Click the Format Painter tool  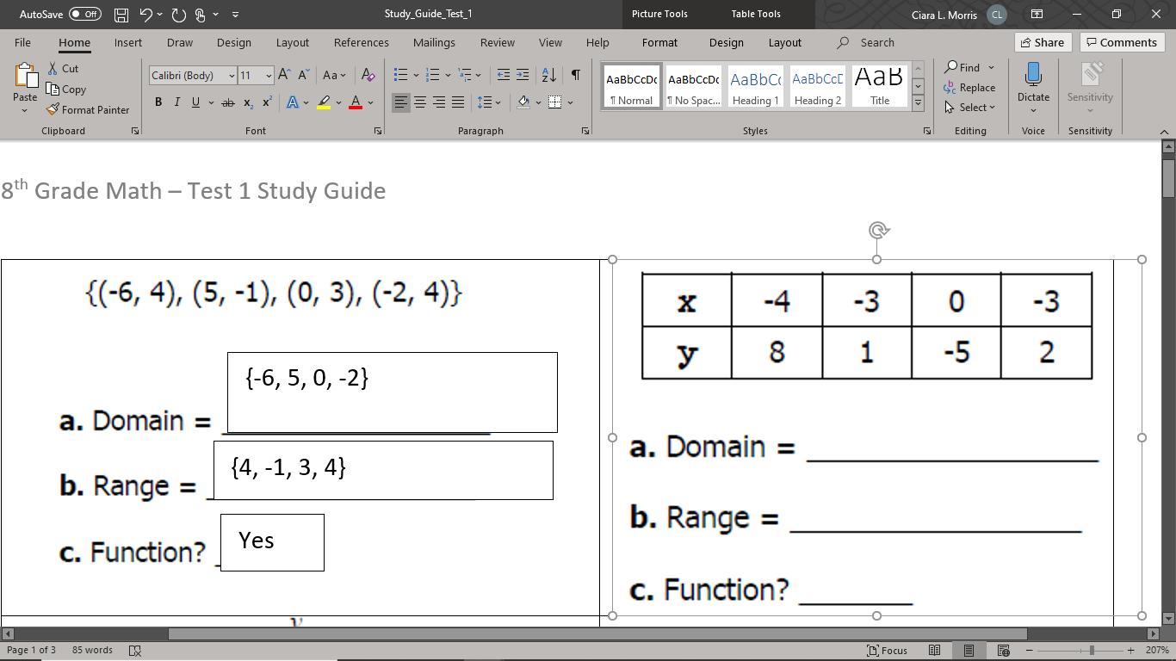point(88,110)
